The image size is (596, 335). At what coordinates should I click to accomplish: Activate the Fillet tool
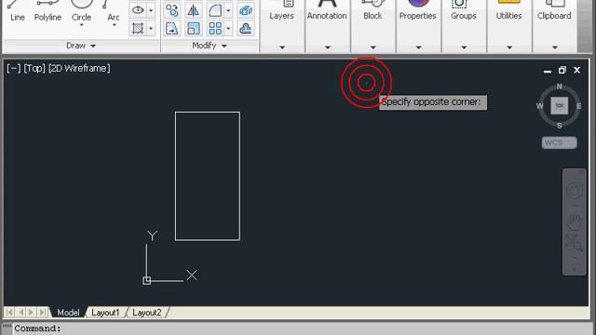tap(215, 10)
